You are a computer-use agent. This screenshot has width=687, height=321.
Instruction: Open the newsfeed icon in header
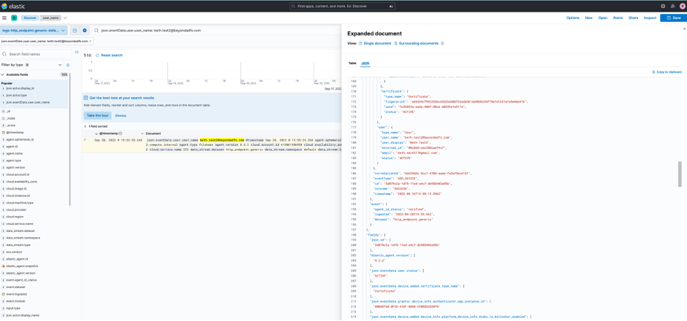(x=672, y=6)
